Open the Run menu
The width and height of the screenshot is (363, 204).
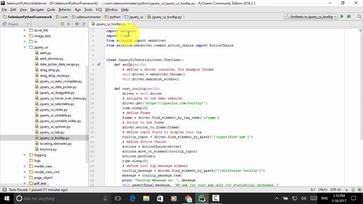click(78, 10)
